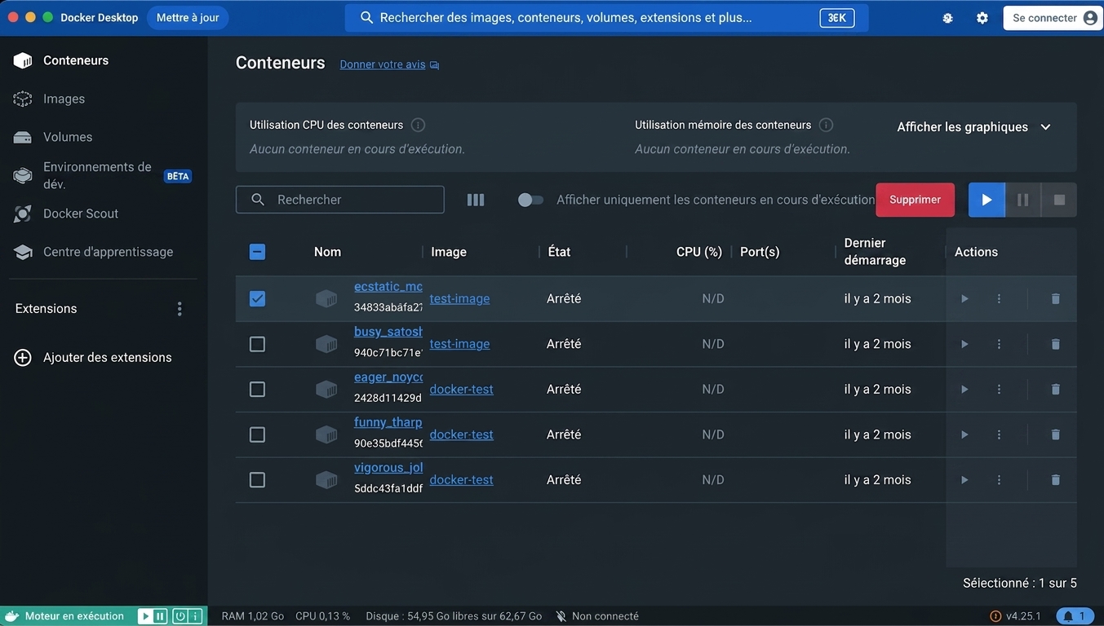Delete the ecstatic_mc container with trash icon

[1055, 299]
